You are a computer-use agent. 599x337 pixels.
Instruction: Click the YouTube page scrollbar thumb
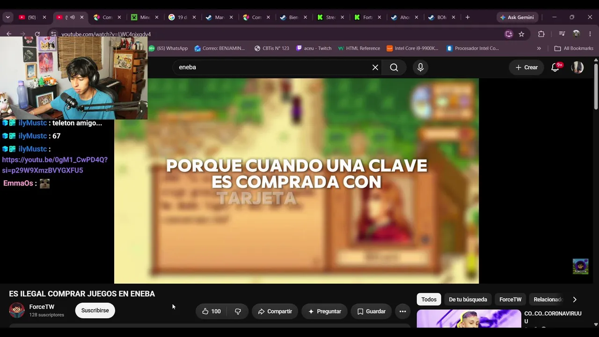(596, 87)
